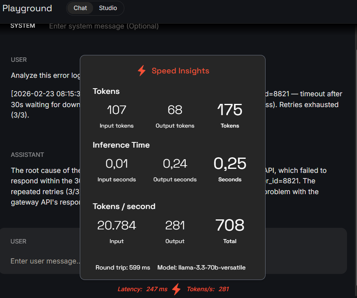
Task: Select the SYSTEM label
Action: (23, 26)
